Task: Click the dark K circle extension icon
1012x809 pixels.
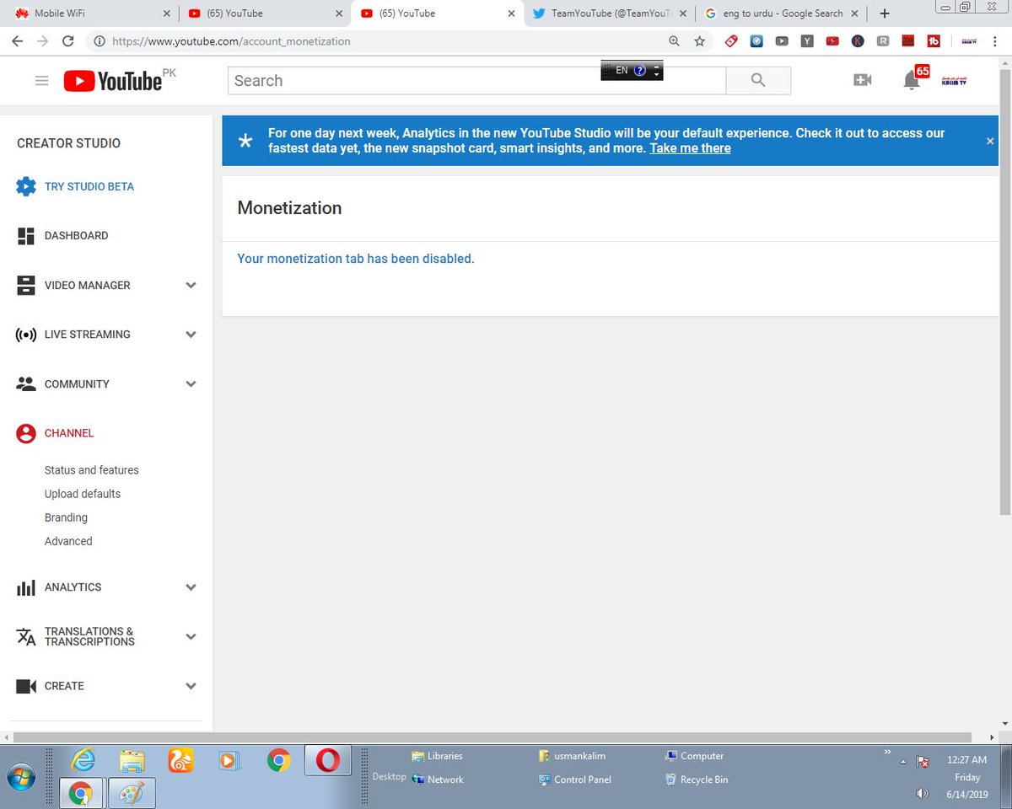Action: click(858, 40)
